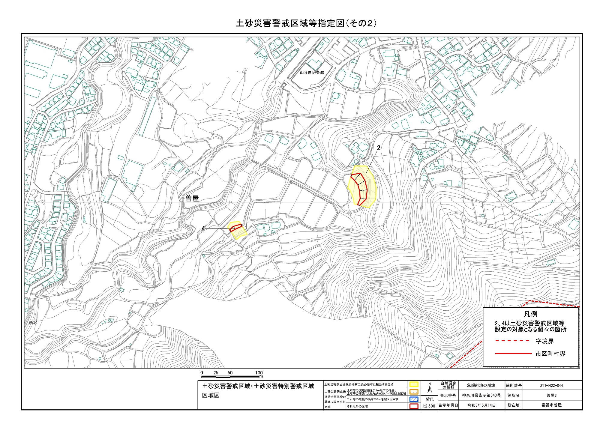Click the site label number 2
Screen dimensions: 600x424
pos(379,148)
